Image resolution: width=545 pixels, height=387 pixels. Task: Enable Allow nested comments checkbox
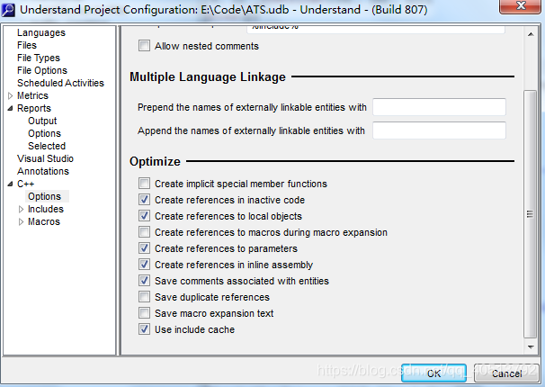(x=144, y=46)
